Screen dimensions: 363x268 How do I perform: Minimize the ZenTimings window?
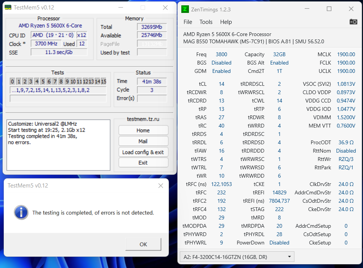pyautogui.click(x=307, y=9)
